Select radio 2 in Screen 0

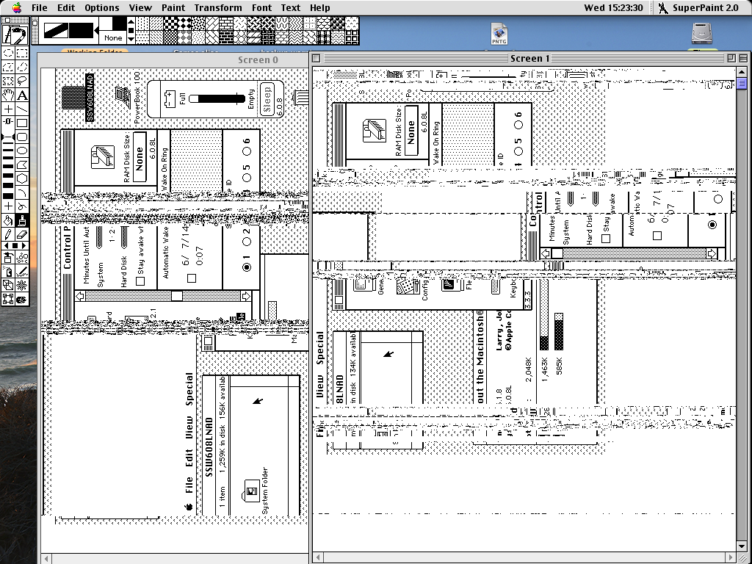pos(247,242)
